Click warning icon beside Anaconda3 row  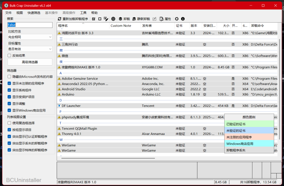pos(59,84)
